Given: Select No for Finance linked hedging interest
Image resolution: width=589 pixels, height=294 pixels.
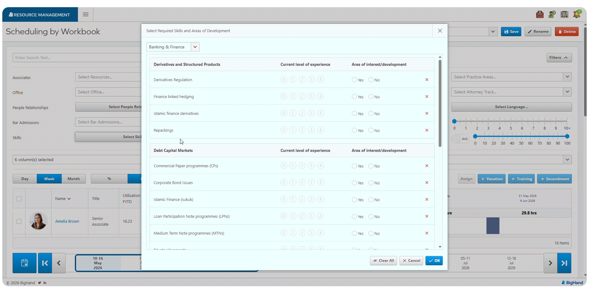Looking at the screenshot, I should click(x=371, y=96).
